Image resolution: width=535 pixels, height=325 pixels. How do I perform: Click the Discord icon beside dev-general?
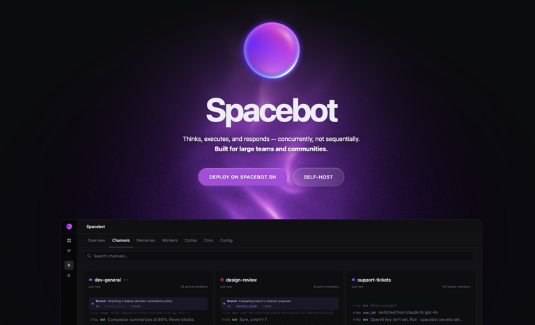coord(91,280)
